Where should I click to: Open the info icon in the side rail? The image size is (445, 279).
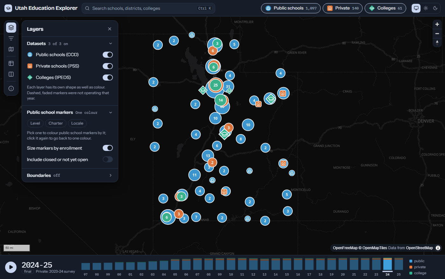(x=11, y=88)
